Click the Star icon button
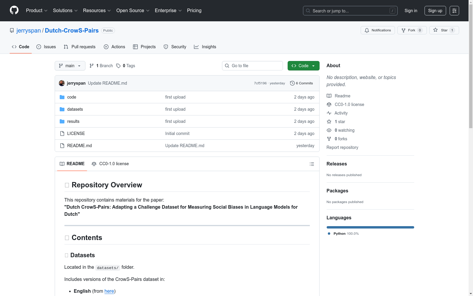 pos(435,30)
